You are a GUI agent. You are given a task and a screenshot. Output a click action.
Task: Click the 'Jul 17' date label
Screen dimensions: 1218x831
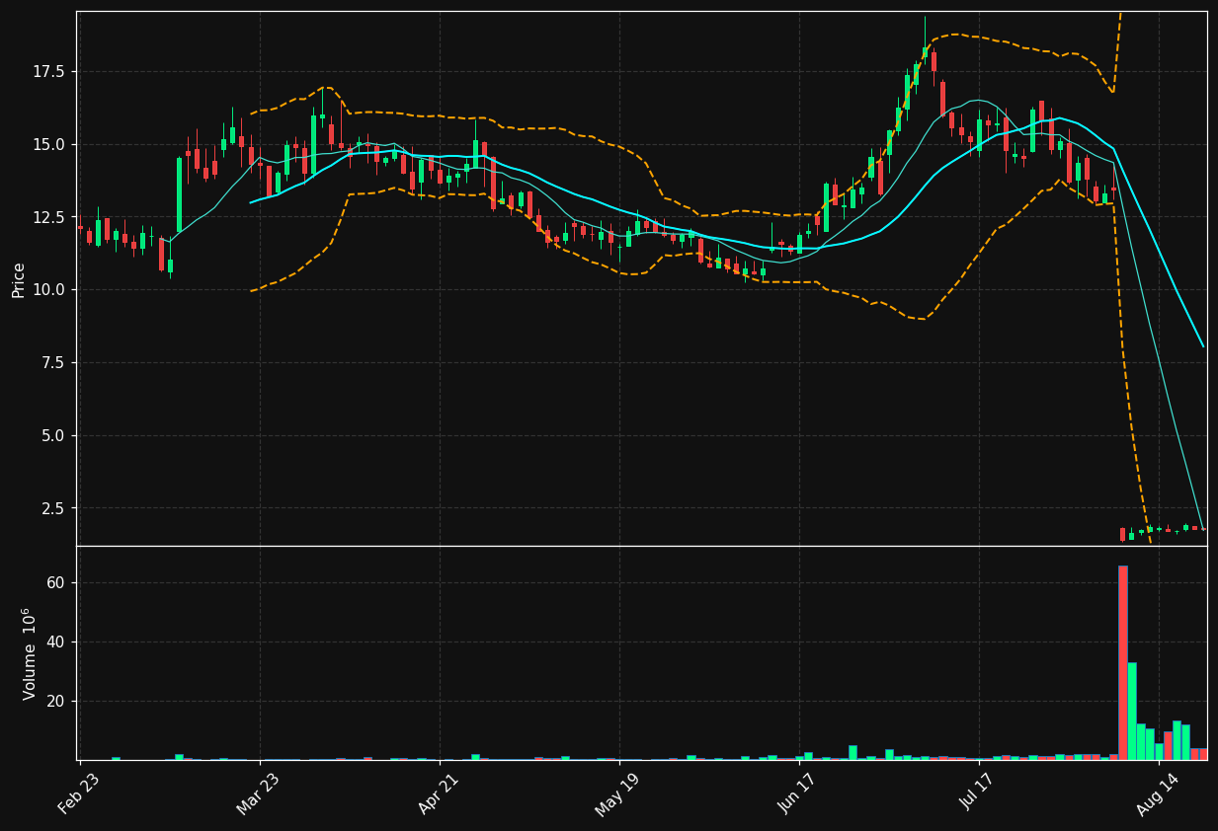click(x=978, y=793)
